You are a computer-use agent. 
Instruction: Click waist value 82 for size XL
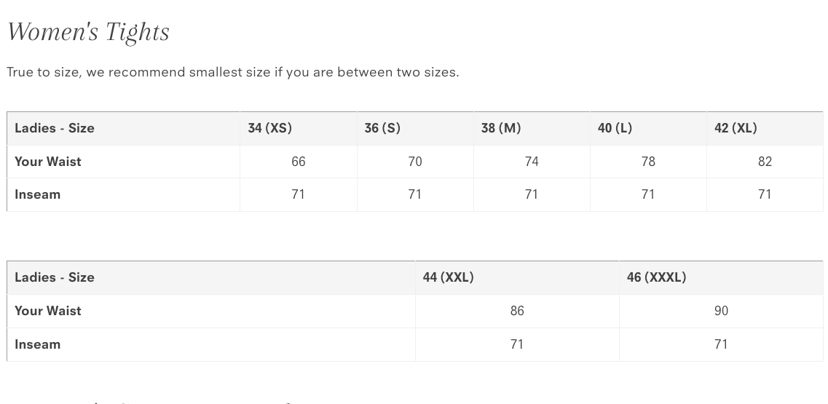click(765, 162)
